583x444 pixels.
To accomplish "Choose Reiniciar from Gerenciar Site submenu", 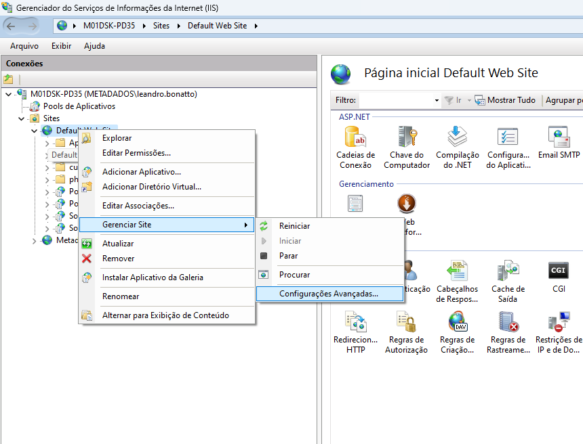I will pos(294,226).
